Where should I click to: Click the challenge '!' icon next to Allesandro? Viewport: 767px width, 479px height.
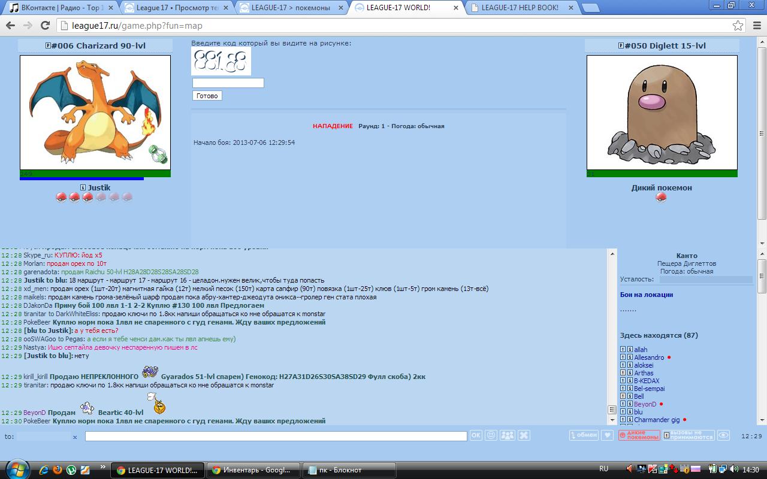[x=623, y=357]
